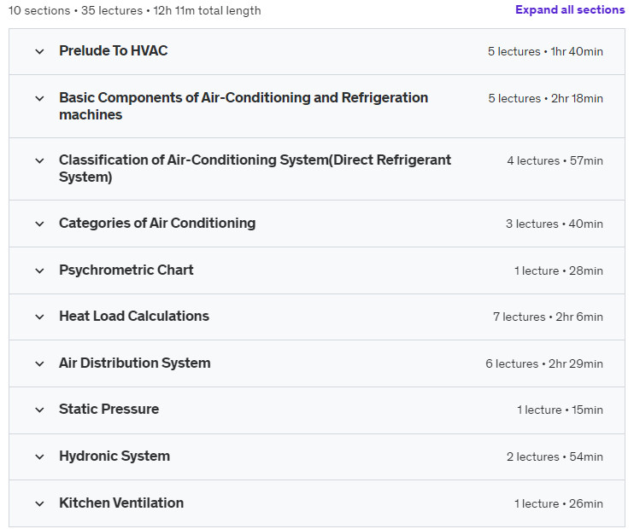This screenshot has height=529, width=634.
Task: Click the '1 lecture • 15min' text
Action: [x=560, y=410]
